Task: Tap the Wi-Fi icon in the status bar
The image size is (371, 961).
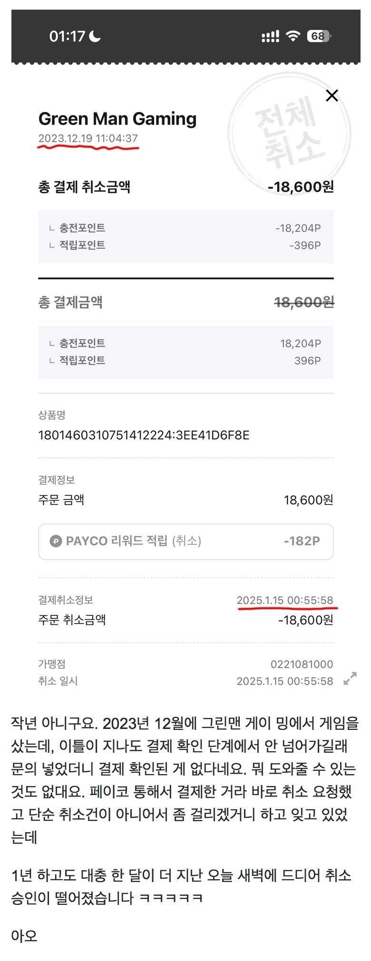Action: [x=293, y=36]
